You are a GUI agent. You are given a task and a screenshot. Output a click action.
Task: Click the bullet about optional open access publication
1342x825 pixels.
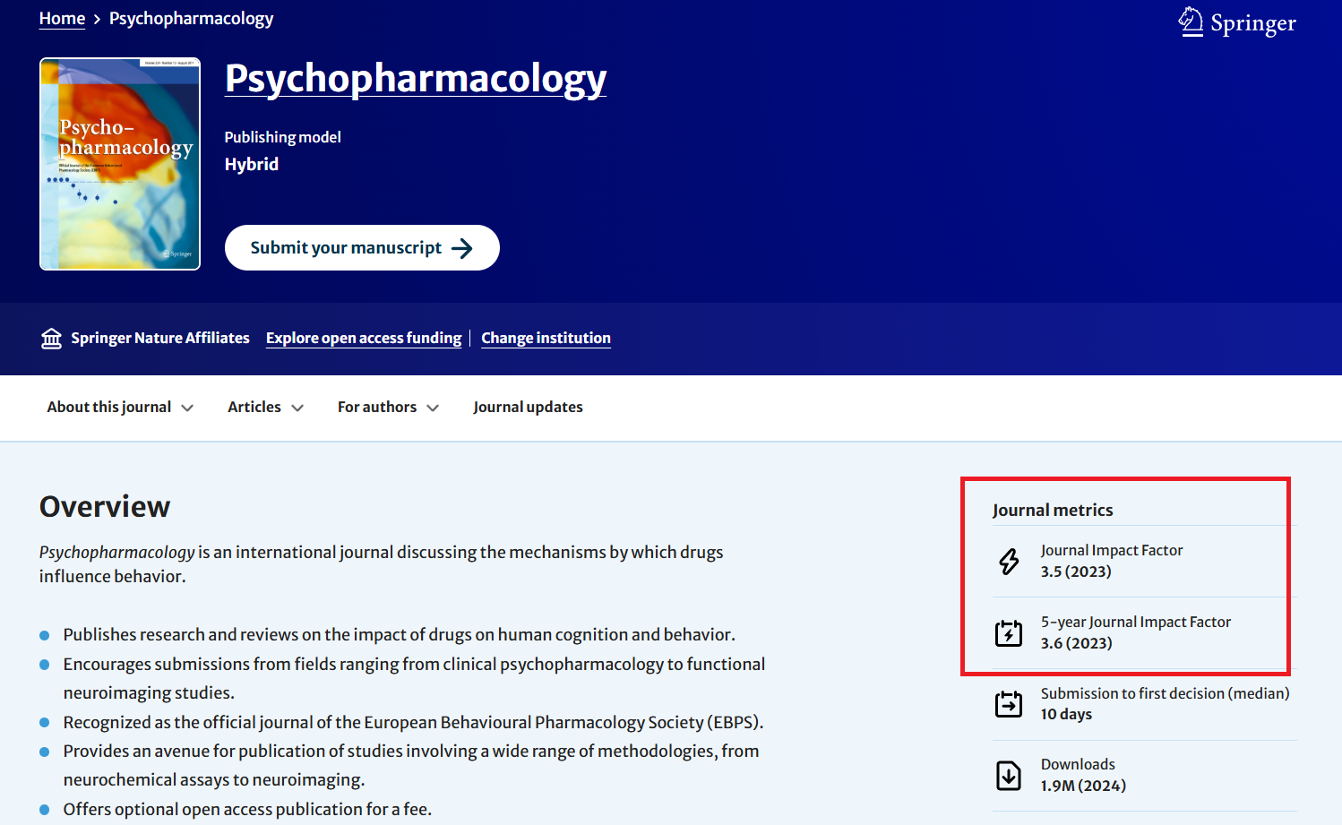pyautogui.click(x=247, y=809)
